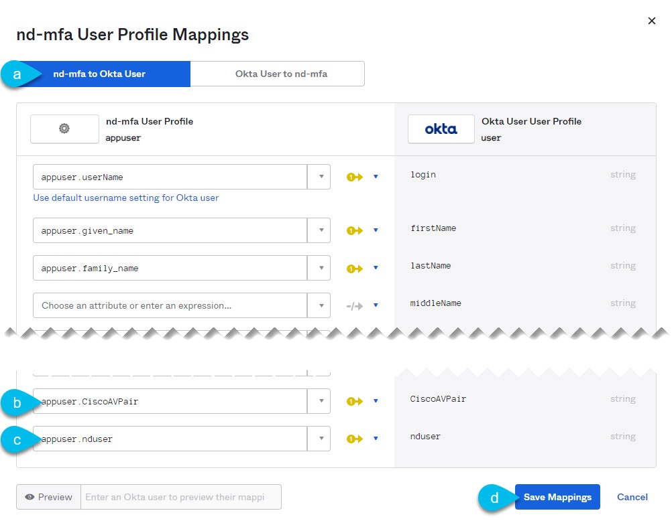
Task: Expand mapping options caret for firstName
Action: point(376,230)
